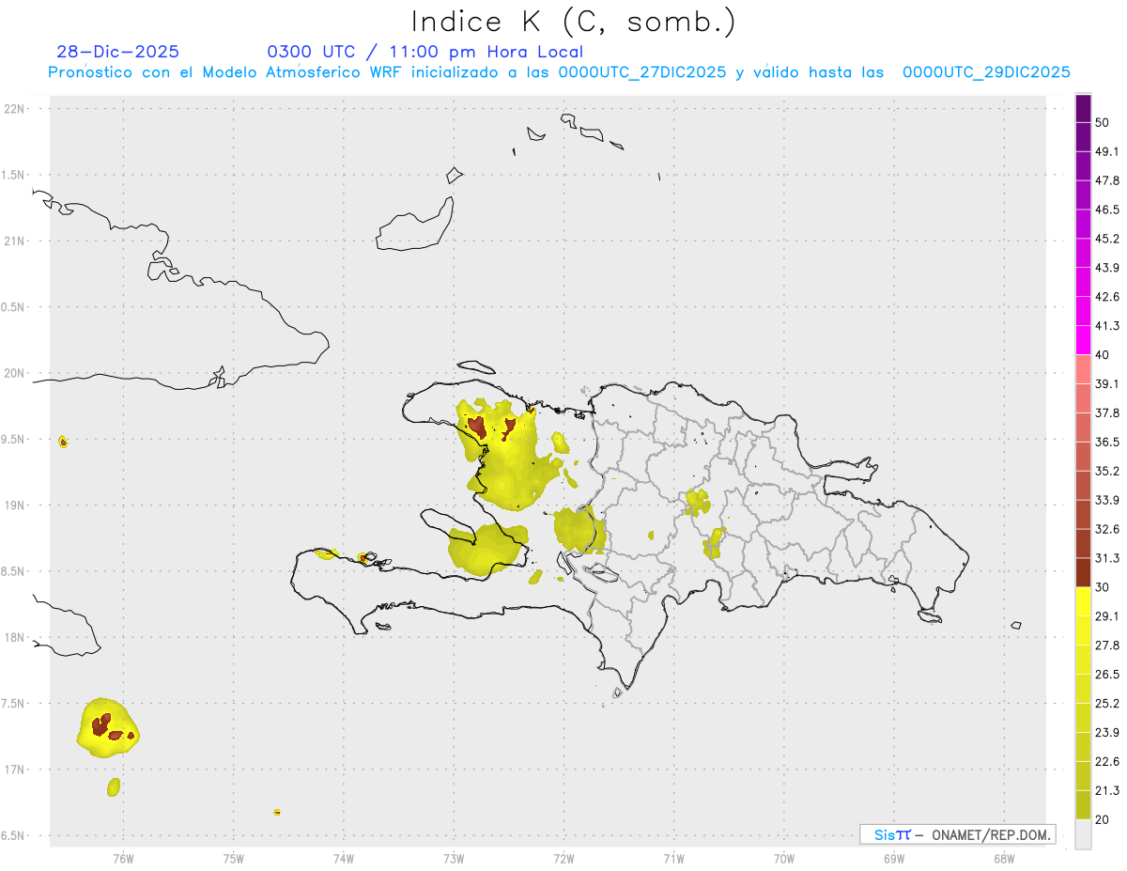
Task: Click the "68W" longitude label
Action: tap(1004, 858)
